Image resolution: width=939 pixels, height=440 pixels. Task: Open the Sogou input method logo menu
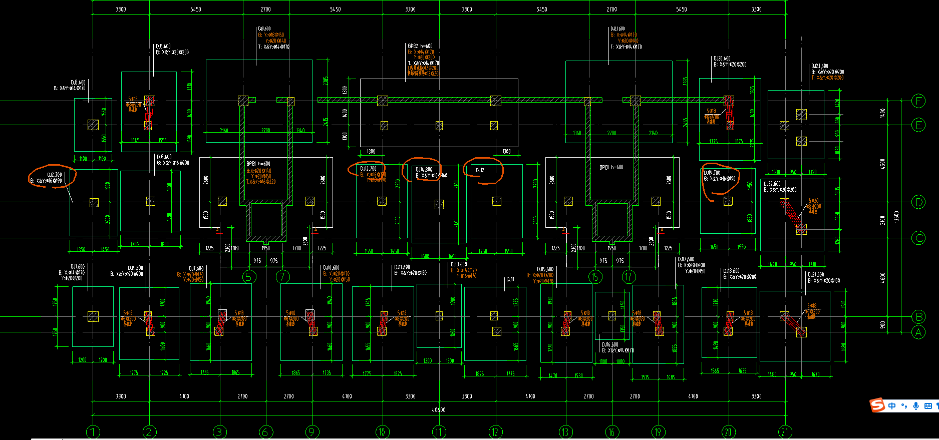(x=877, y=405)
